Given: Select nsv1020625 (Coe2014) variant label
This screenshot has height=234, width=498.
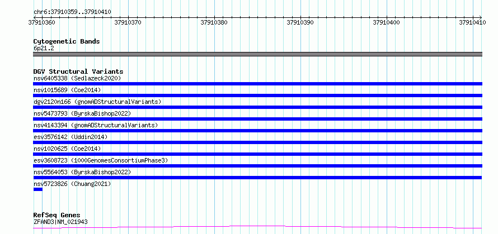Looking at the screenshot, I should [67, 149].
